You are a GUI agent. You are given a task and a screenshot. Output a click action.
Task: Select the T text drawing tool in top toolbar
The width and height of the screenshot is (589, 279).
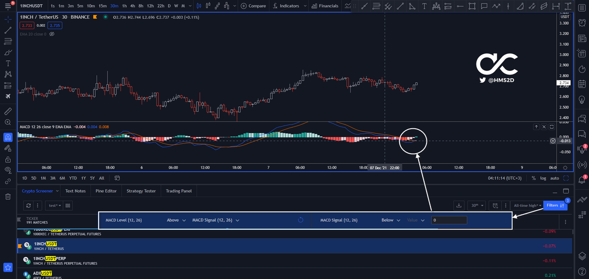[424, 6]
